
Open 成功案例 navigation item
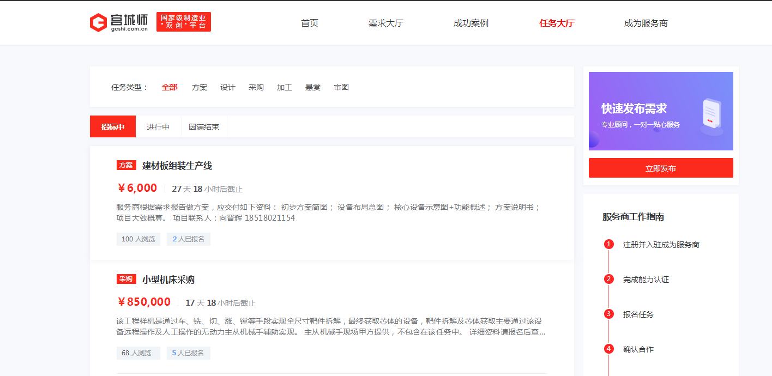(x=471, y=23)
